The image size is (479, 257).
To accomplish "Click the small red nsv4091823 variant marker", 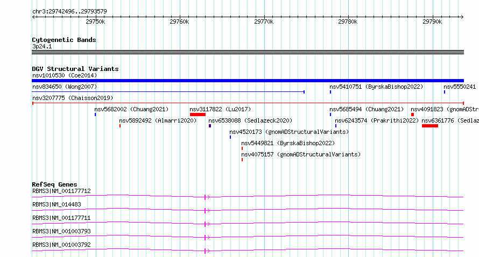I will coord(412,115).
